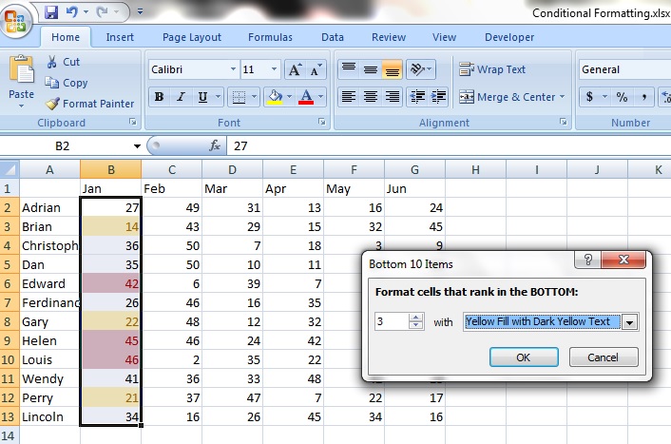Click the Underline icon
671x444 pixels.
tap(202, 97)
